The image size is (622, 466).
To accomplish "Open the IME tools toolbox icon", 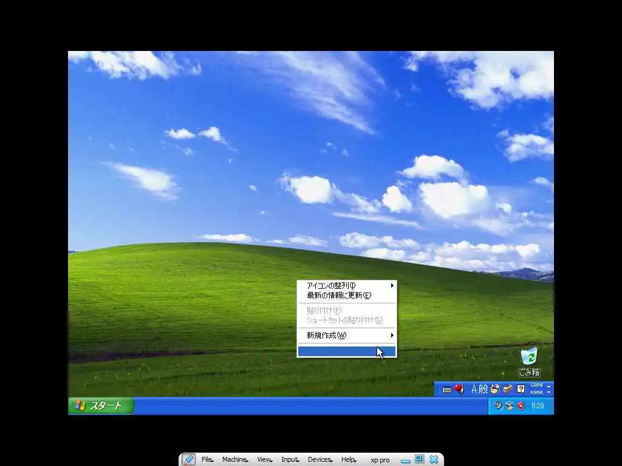I will [507, 389].
